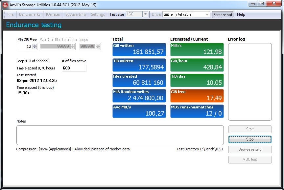
Task: Click Test Directory E:\Bench\TEST text
Action: click(200, 149)
